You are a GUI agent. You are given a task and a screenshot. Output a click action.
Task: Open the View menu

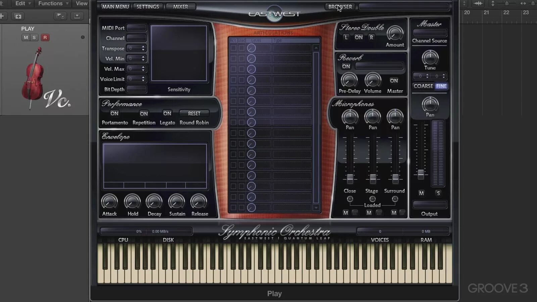pyautogui.click(x=82, y=3)
